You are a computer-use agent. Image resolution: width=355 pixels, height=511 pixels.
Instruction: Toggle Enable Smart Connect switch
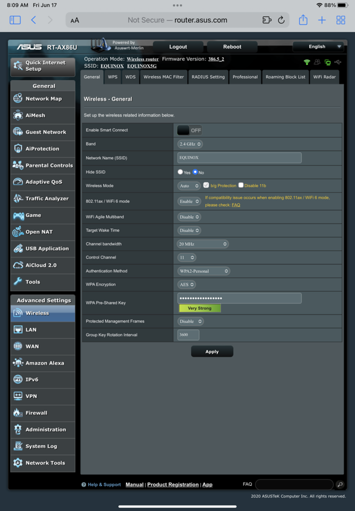pos(189,130)
